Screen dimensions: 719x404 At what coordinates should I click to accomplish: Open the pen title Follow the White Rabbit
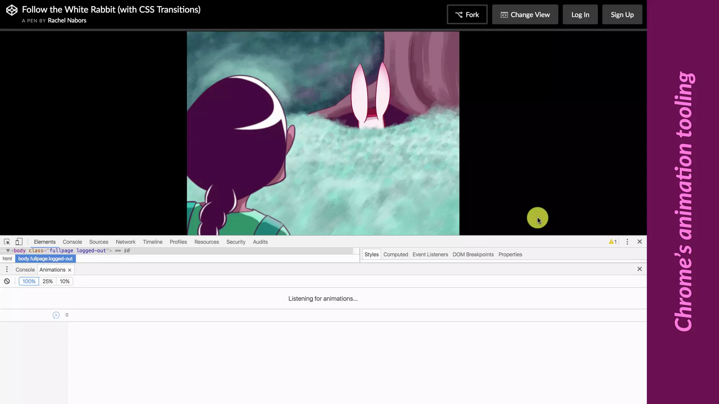[x=111, y=9]
